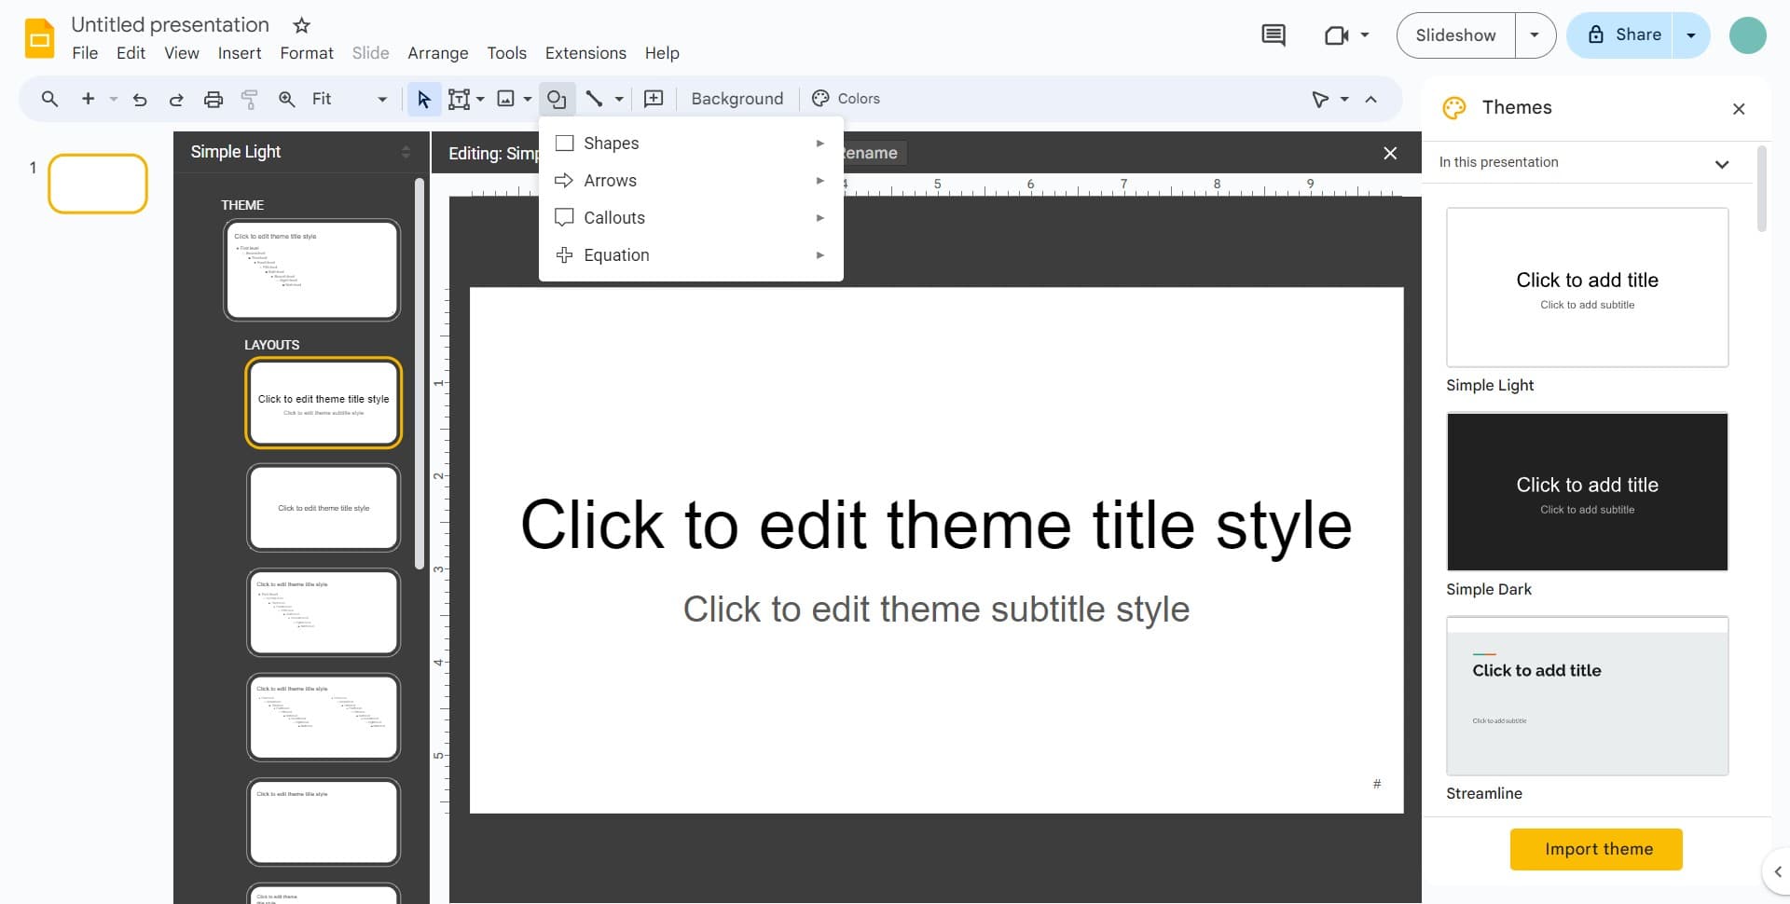Open comment history icon
1790x904 pixels.
[x=1273, y=35]
